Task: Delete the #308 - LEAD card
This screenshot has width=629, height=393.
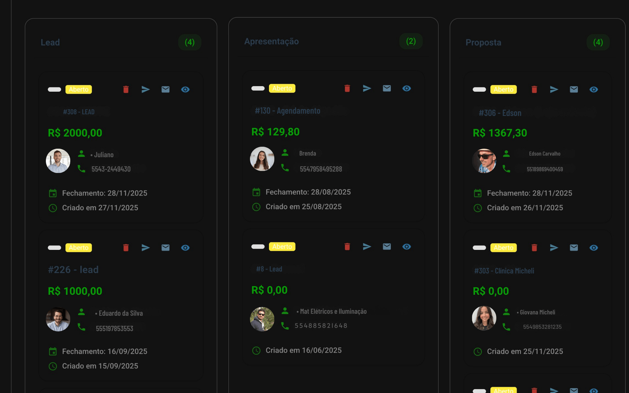Action: [126, 89]
